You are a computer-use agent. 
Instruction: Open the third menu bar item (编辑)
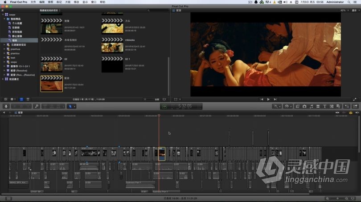(42, 2)
